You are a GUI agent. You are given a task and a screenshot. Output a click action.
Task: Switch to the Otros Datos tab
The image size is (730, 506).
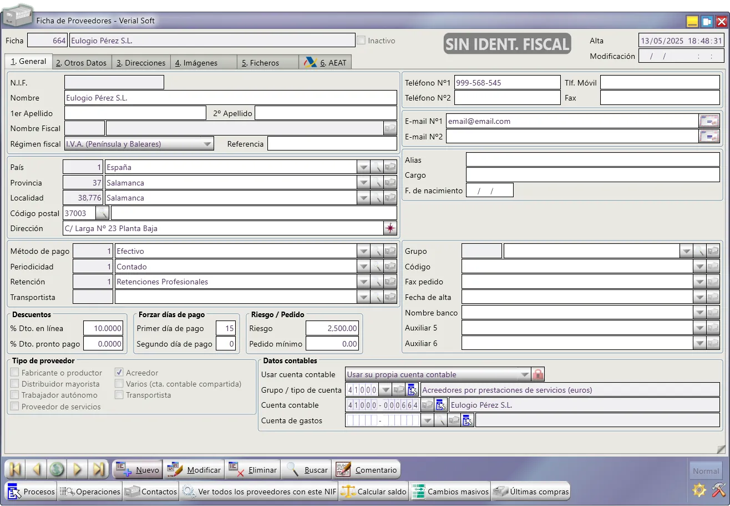[82, 63]
